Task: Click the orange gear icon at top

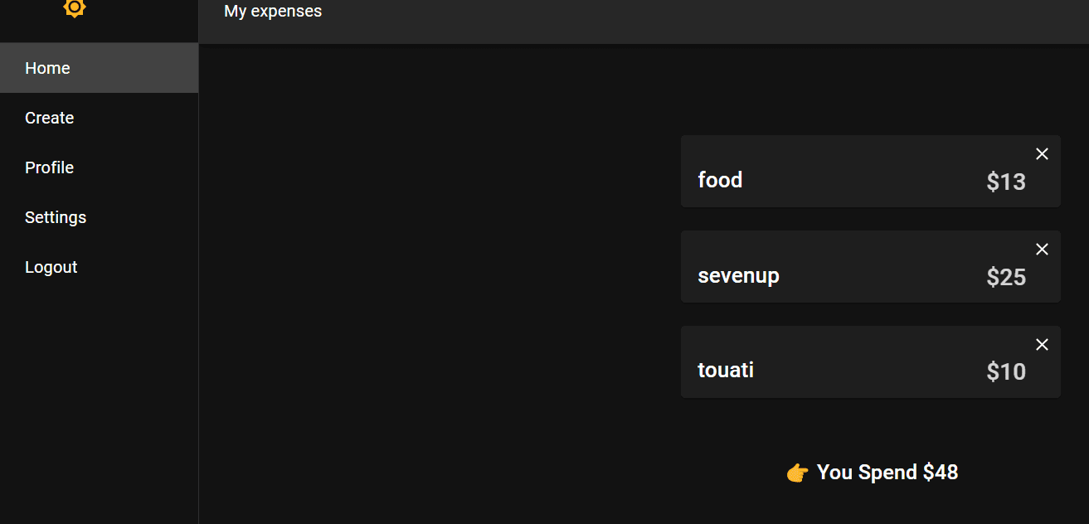Action: point(74,8)
